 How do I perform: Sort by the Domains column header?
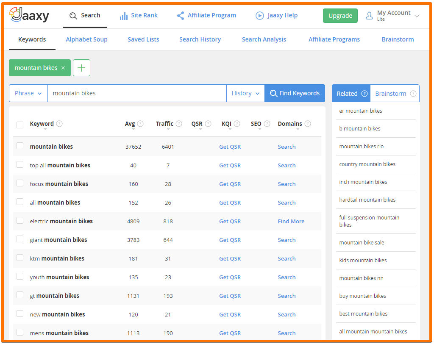coord(290,124)
